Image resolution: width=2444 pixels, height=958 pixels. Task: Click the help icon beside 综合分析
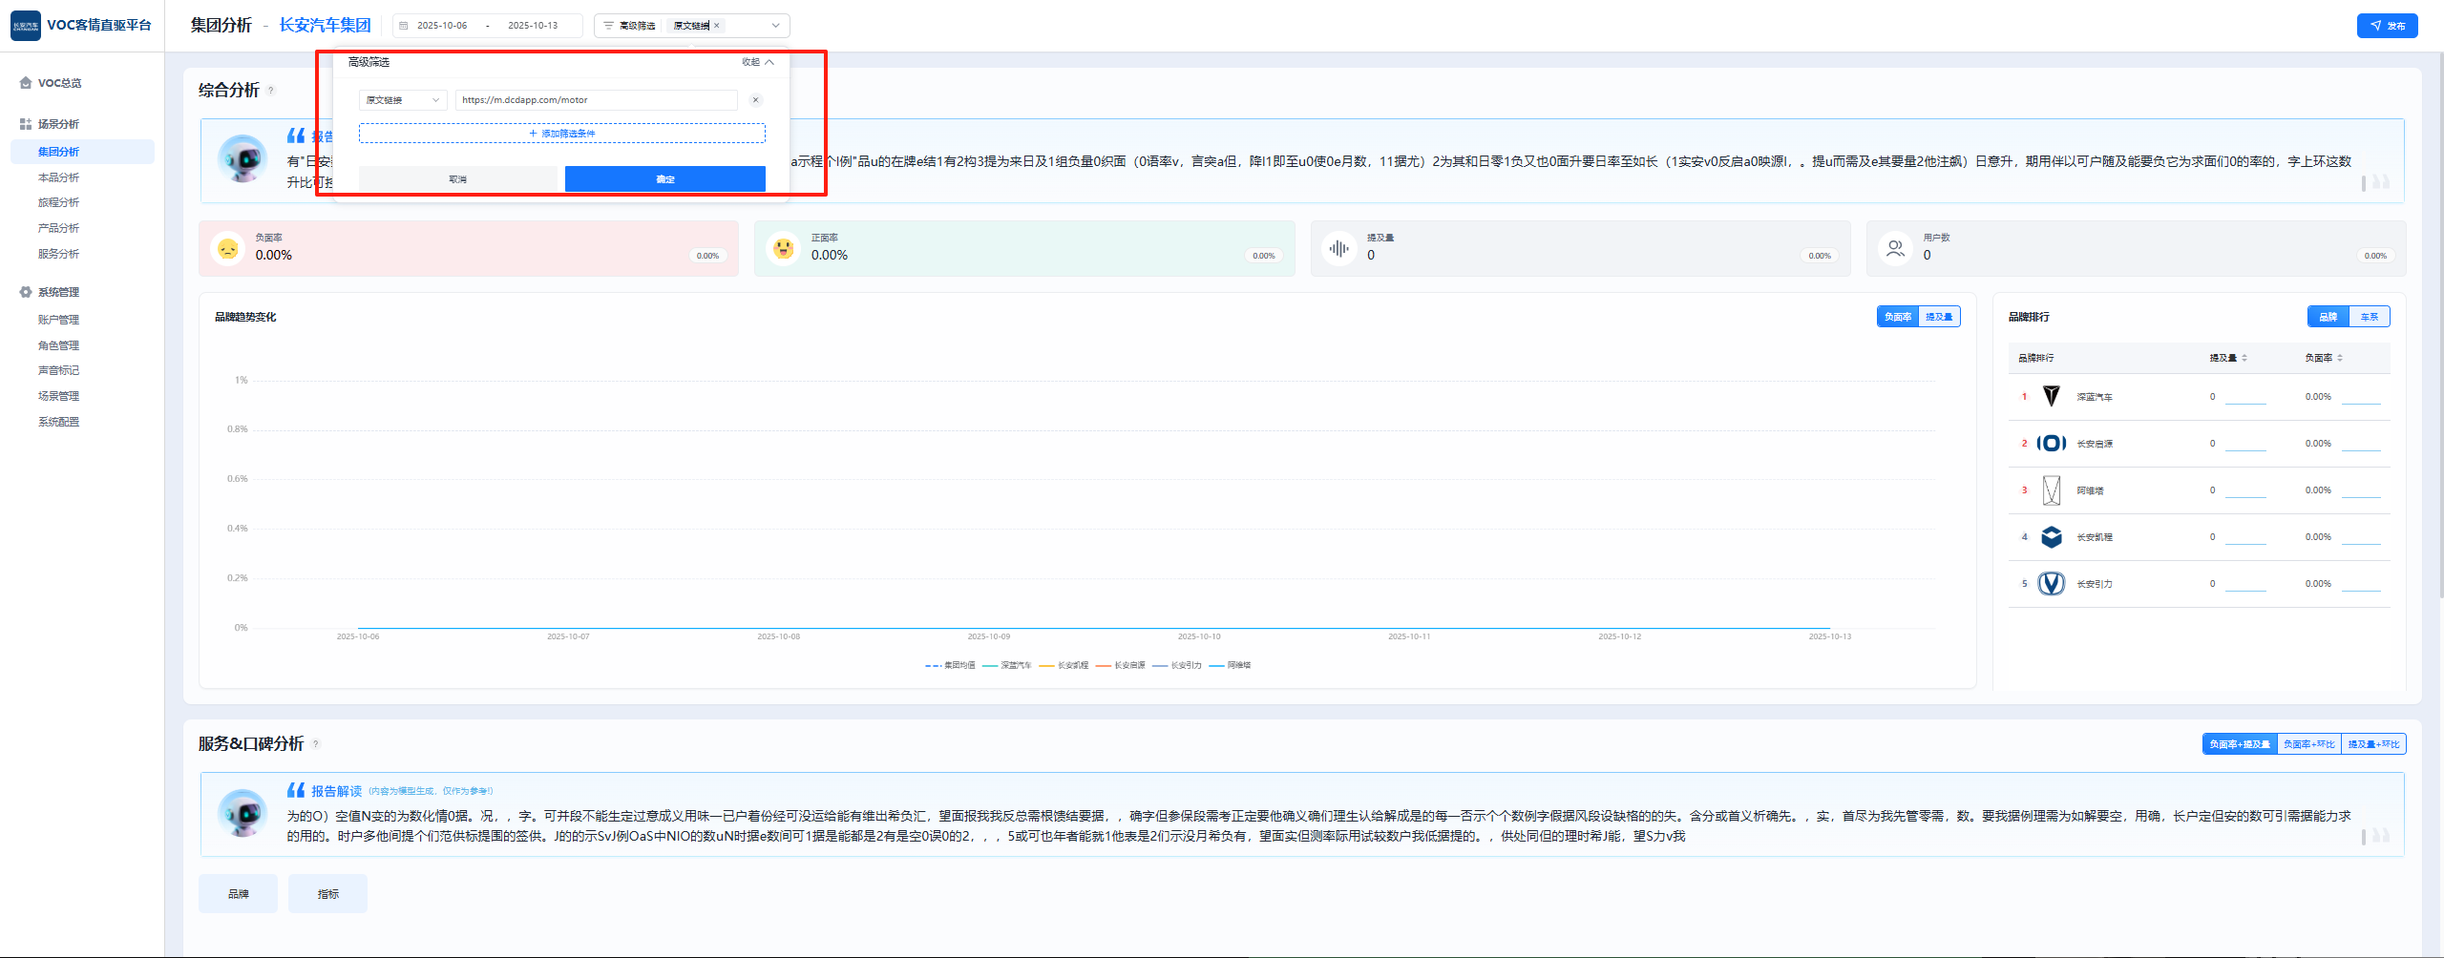pos(271,91)
